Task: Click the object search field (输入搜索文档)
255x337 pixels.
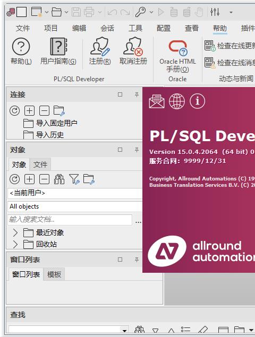Action: [x=70, y=220]
